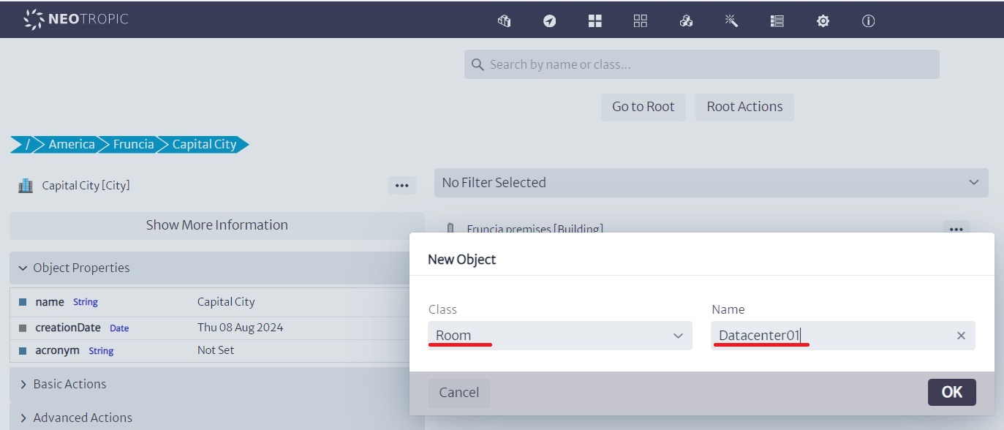The width and height of the screenshot is (1004, 430).
Task: Click the info circle icon
Action: coord(868,21)
